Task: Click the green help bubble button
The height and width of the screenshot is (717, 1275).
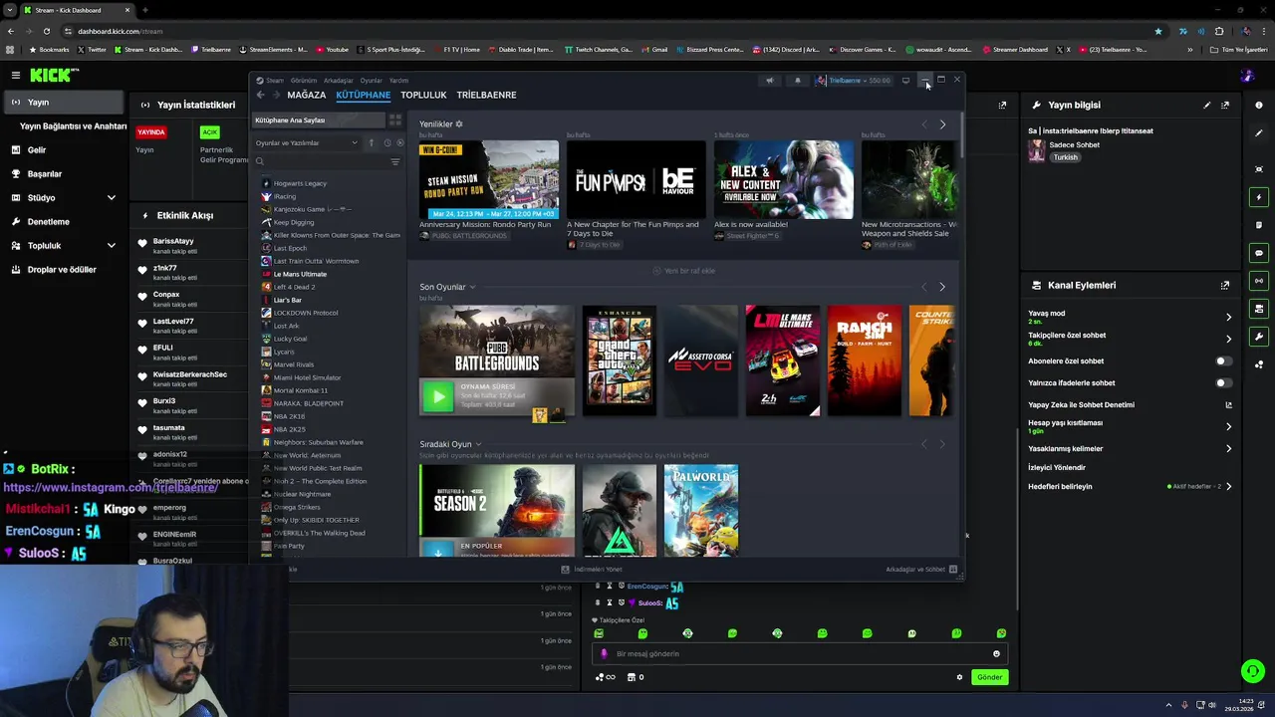Action: (x=1253, y=671)
